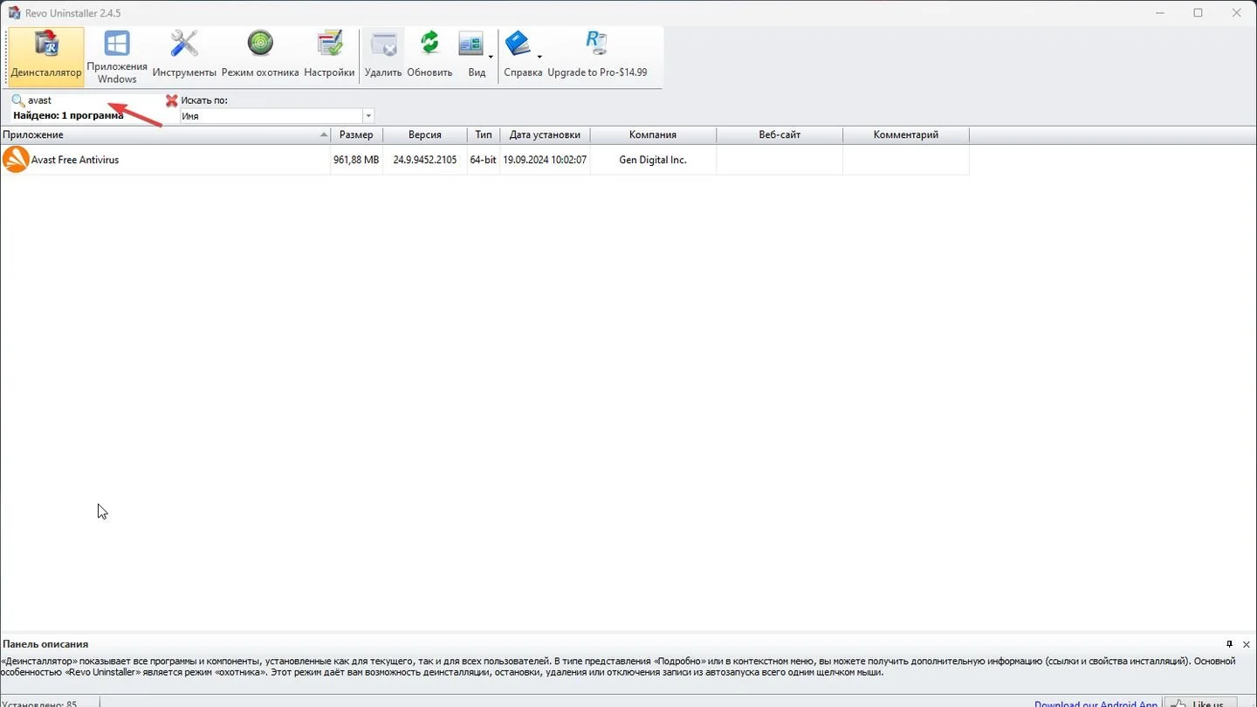Click the Revo Uninstaller title bar icon
The image size is (1257, 707).
[x=14, y=13]
